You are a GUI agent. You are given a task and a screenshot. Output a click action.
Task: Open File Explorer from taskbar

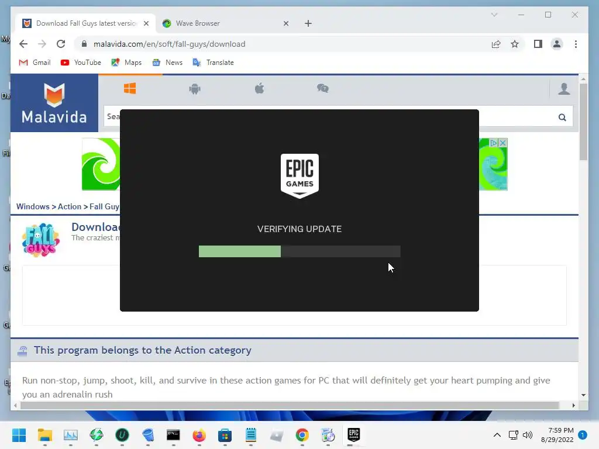pyautogui.click(x=44, y=435)
